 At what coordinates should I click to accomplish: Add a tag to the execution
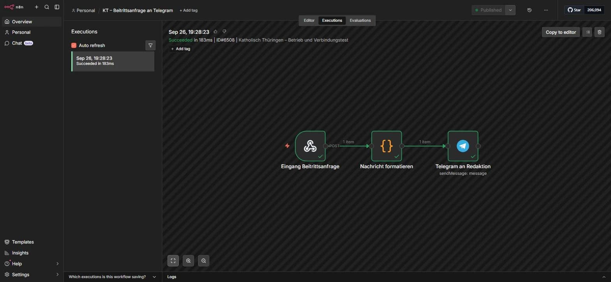181,49
